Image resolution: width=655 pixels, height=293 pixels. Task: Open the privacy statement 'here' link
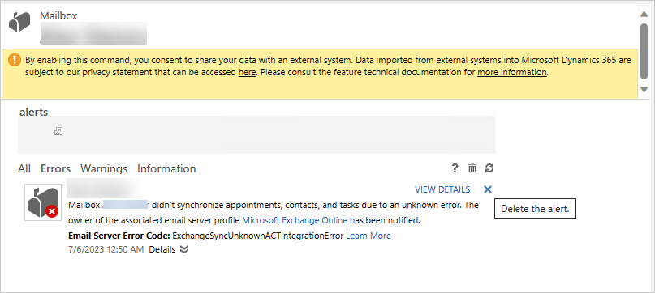[247, 72]
